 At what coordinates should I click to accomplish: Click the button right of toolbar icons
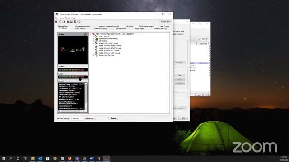(165, 22)
